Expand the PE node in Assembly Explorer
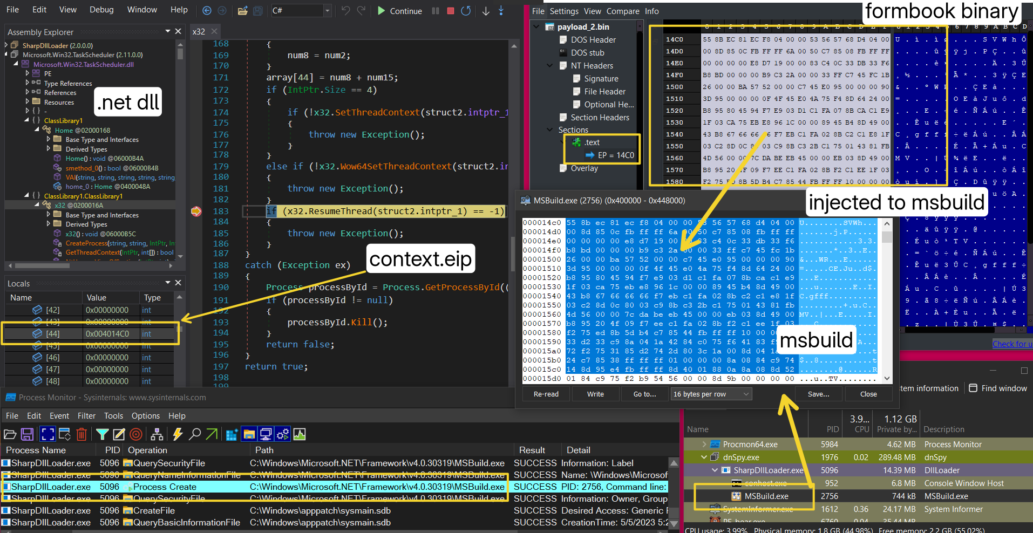Screen dimensions: 1033x533 [28, 73]
